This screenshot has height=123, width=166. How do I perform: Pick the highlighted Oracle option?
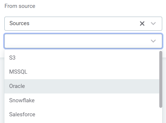pyautogui.click(x=82, y=86)
